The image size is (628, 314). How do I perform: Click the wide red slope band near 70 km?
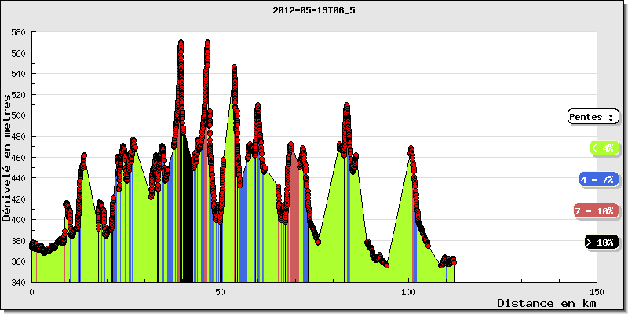pyautogui.click(x=294, y=235)
